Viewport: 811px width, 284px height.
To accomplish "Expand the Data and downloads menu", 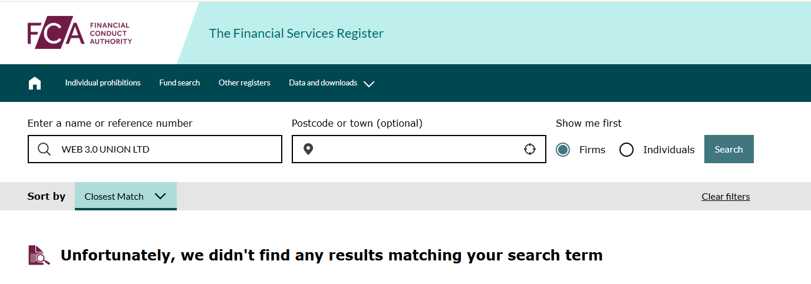I will (323, 83).
